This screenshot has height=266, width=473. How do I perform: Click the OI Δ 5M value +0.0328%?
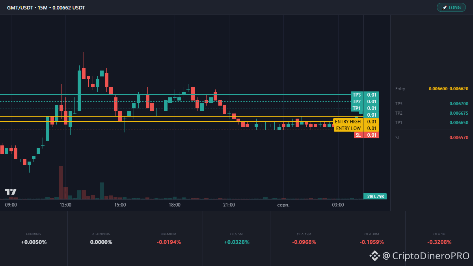[236, 242]
